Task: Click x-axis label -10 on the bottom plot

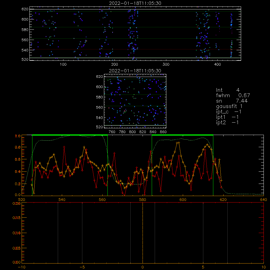Action: point(22,267)
